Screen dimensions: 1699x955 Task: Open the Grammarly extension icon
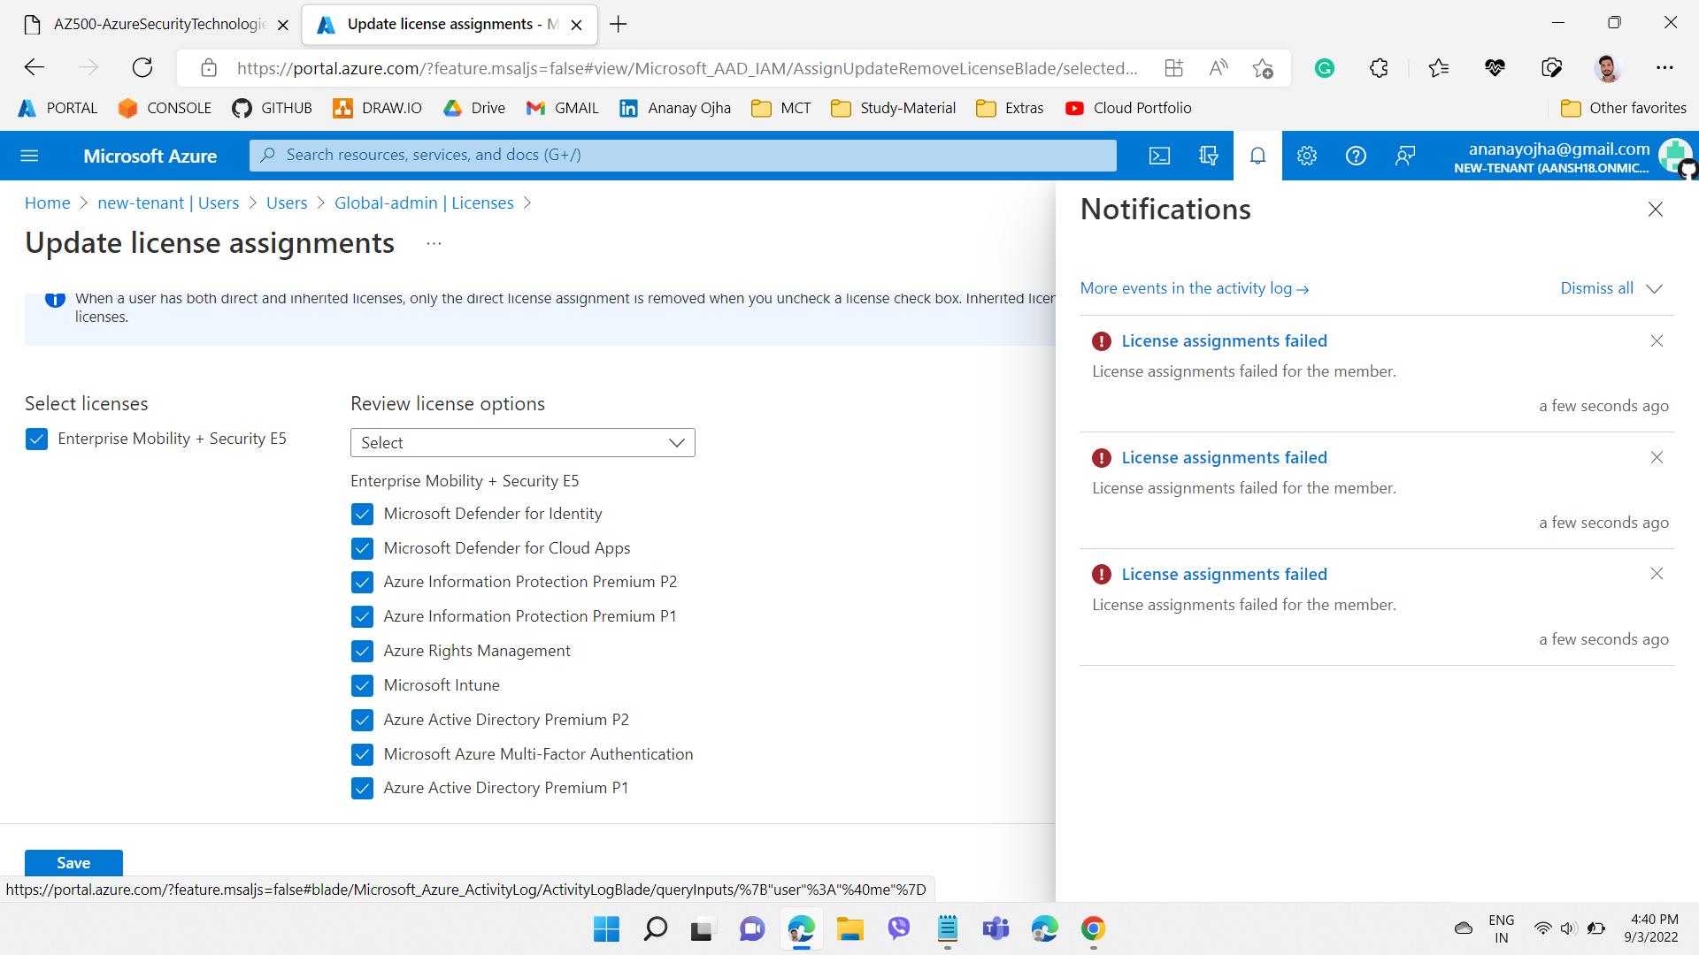(x=1325, y=68)
